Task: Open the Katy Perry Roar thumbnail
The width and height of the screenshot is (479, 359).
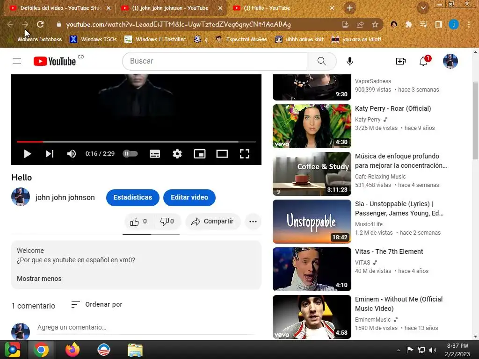Action: tap(312, 126)
